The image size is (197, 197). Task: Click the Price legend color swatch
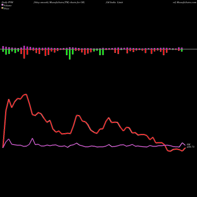(x=2, y=8)
